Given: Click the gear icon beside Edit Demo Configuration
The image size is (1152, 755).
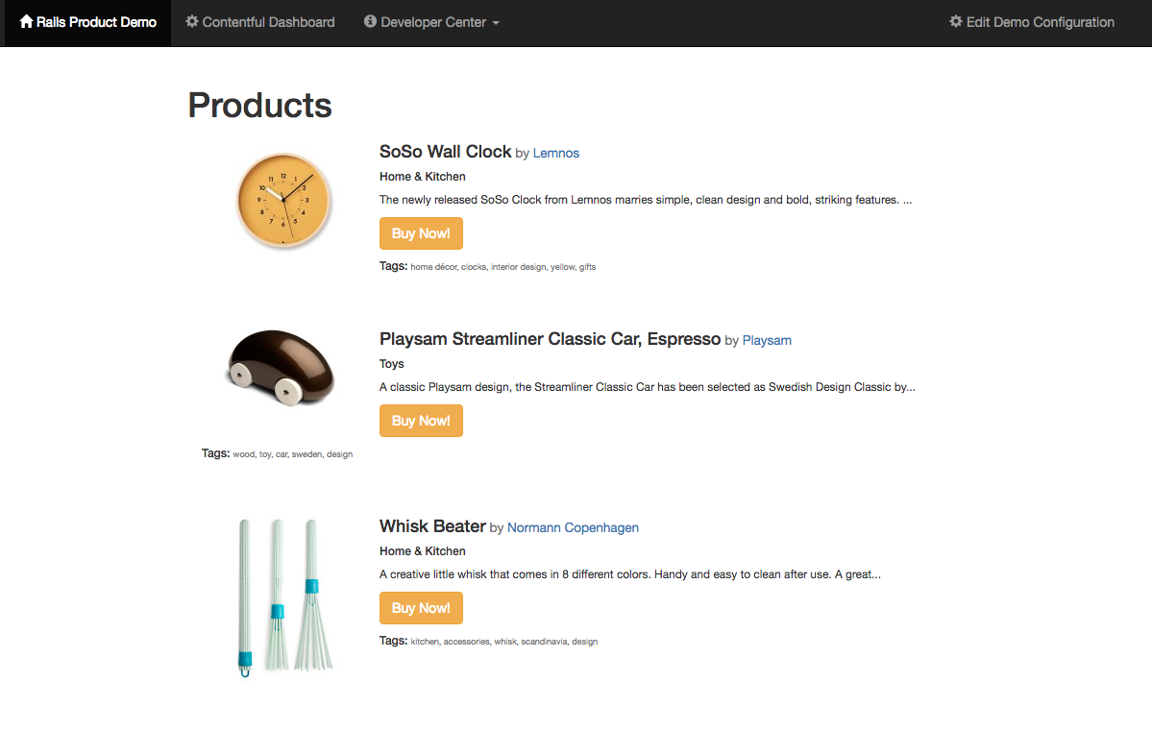Looking at the screenshot, I should [956, 21].
